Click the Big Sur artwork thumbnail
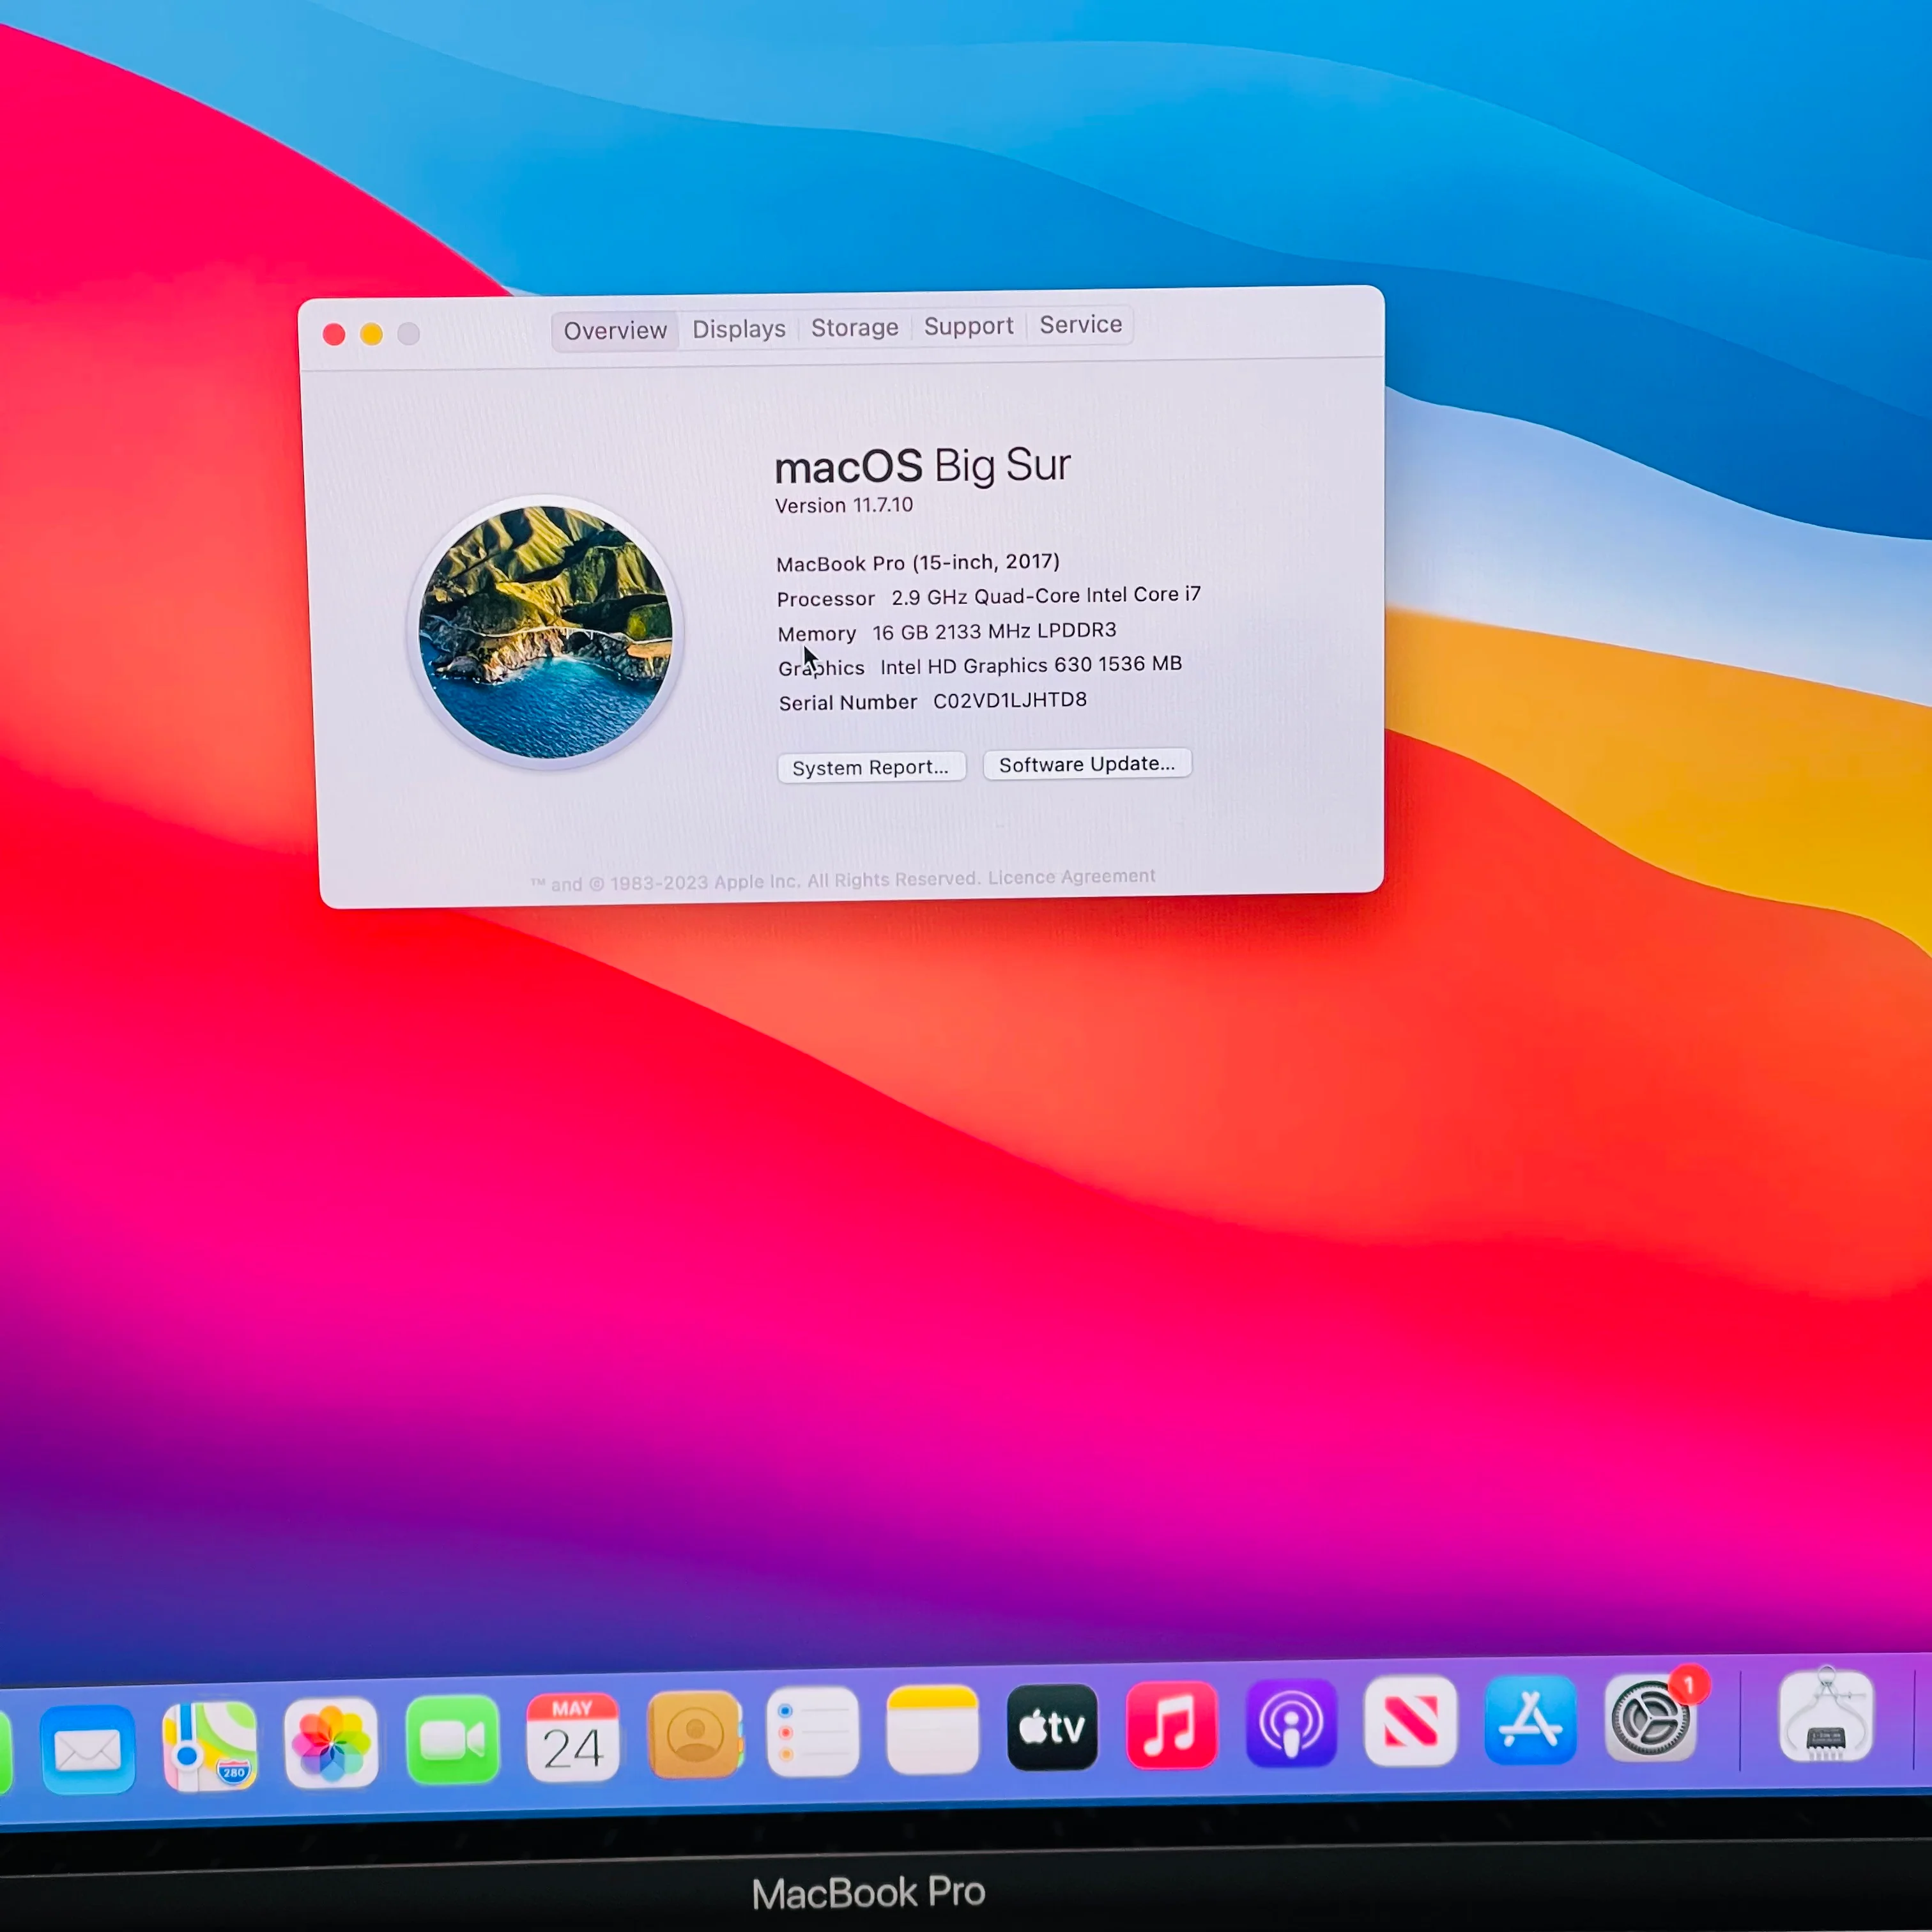 coord(546,632)
